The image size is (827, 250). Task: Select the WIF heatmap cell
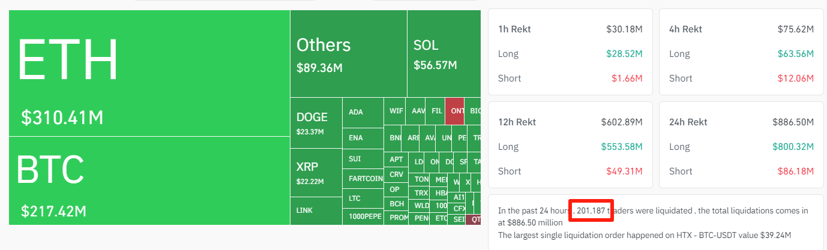396,111
